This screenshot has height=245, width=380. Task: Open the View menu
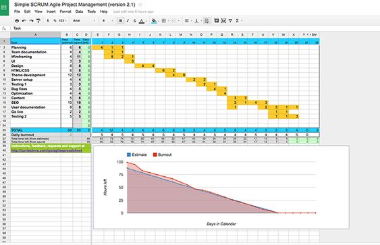point(38,11)
